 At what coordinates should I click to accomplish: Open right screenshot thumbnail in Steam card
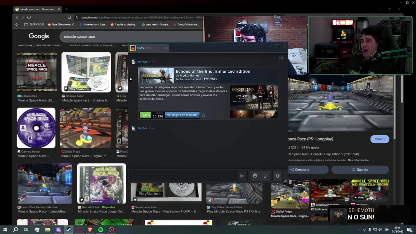click(266, 114)
